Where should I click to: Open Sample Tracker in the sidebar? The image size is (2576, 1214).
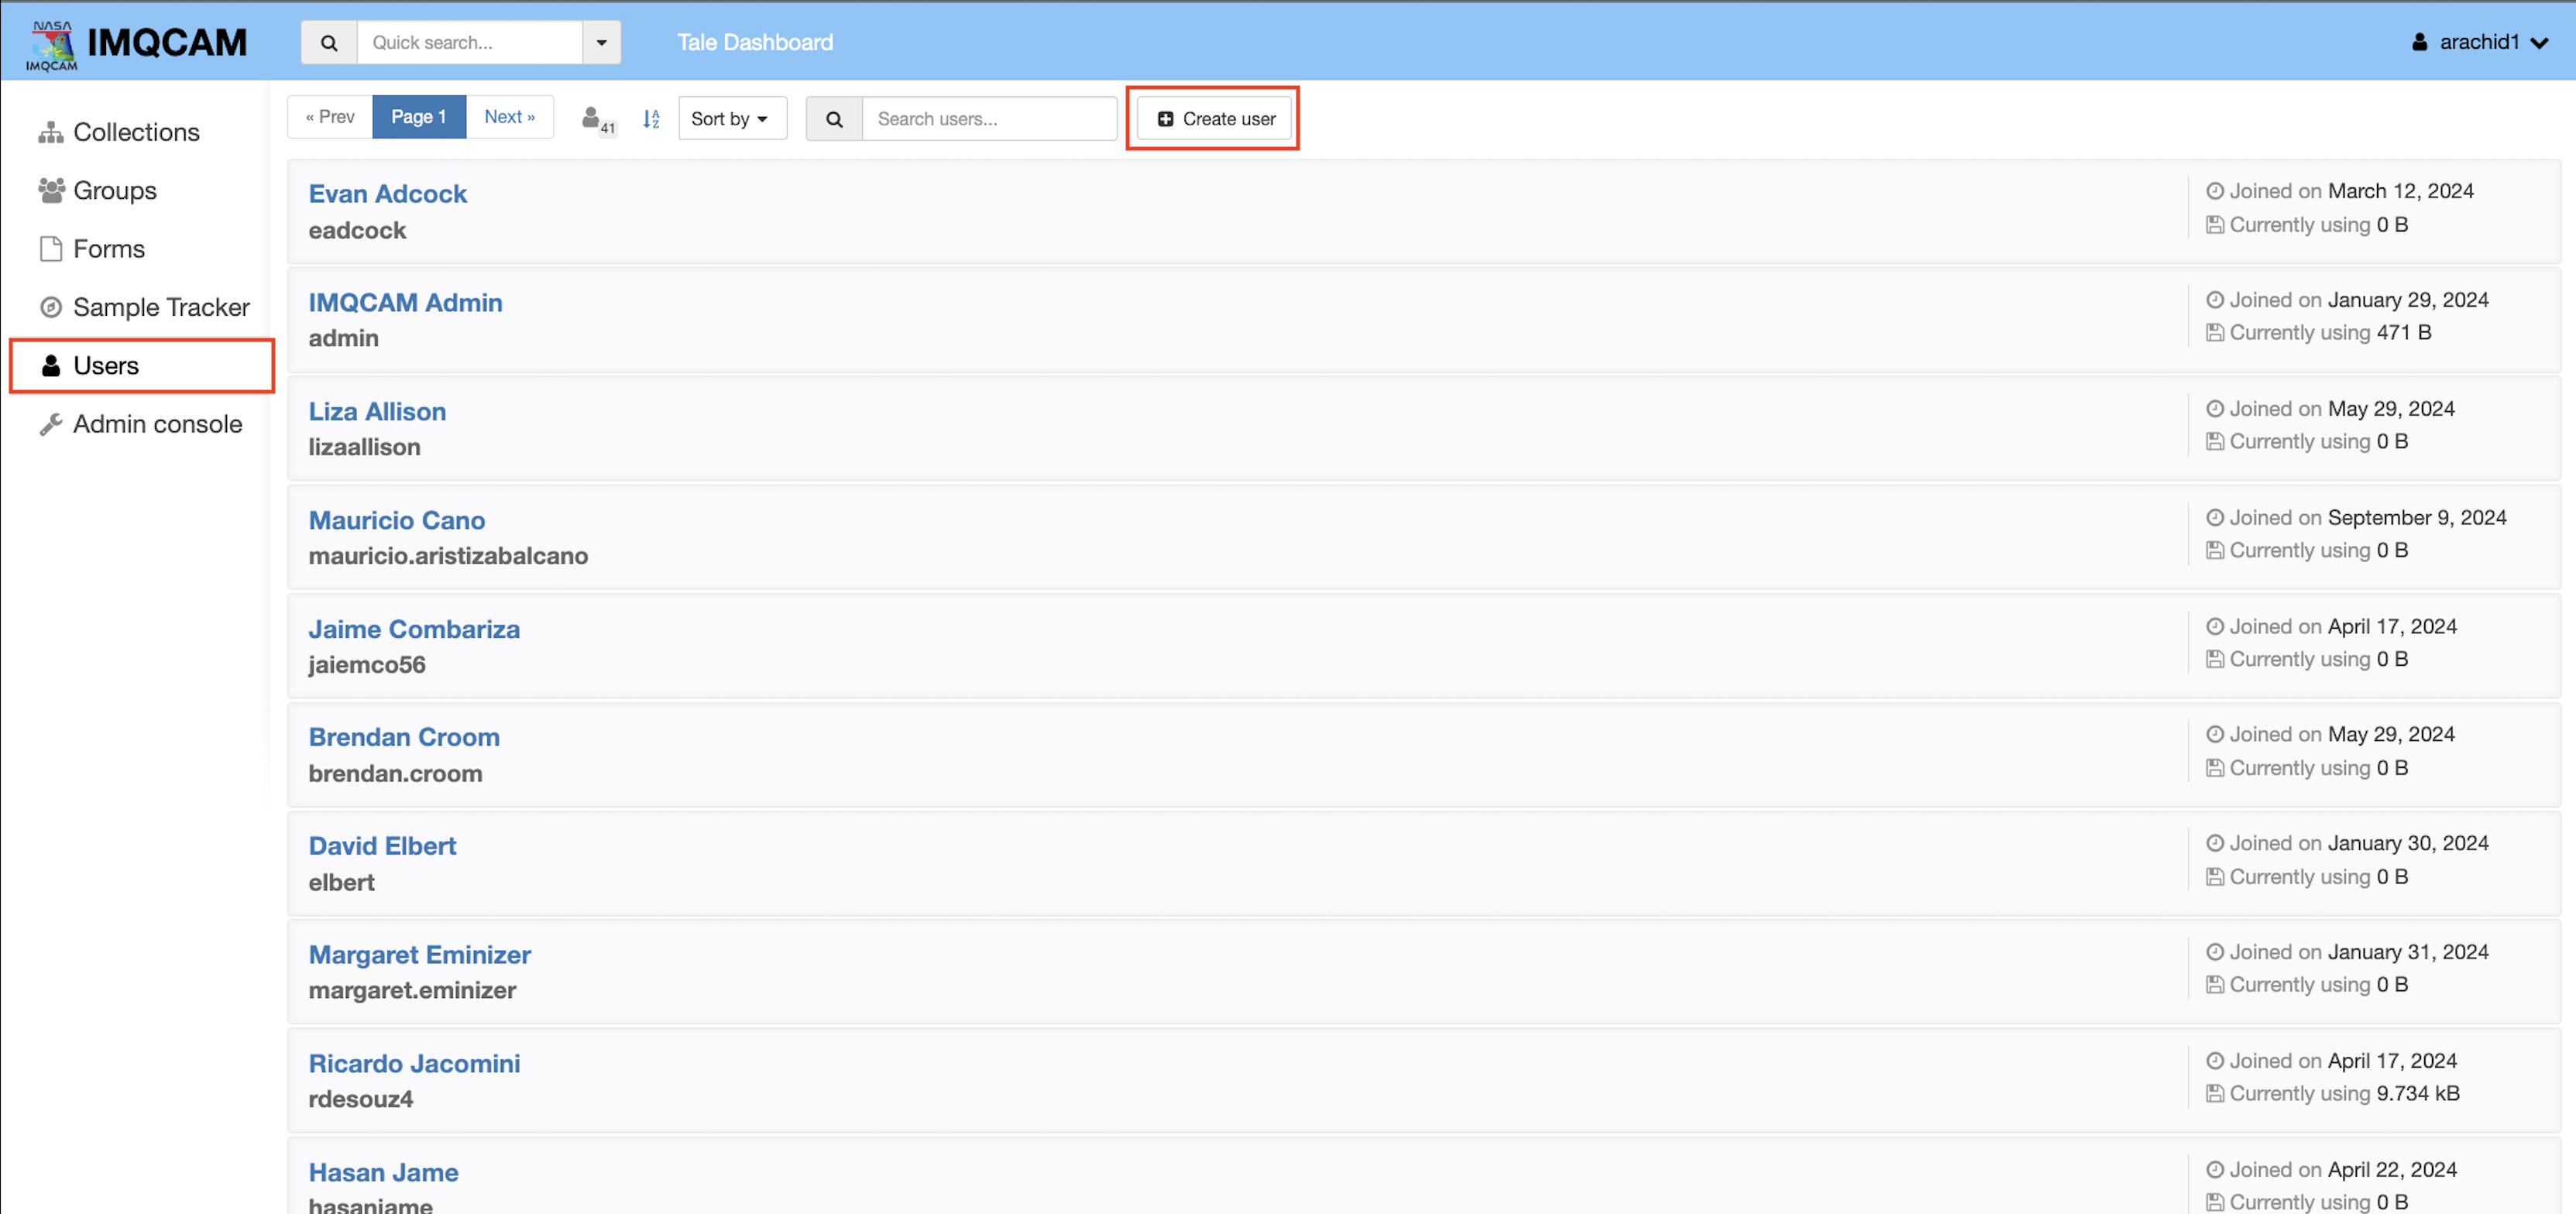point(161,307)
